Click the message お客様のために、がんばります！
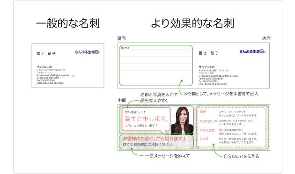Image resolution: width=295 pixels, height=174 pixels. (x=154, y=138)
